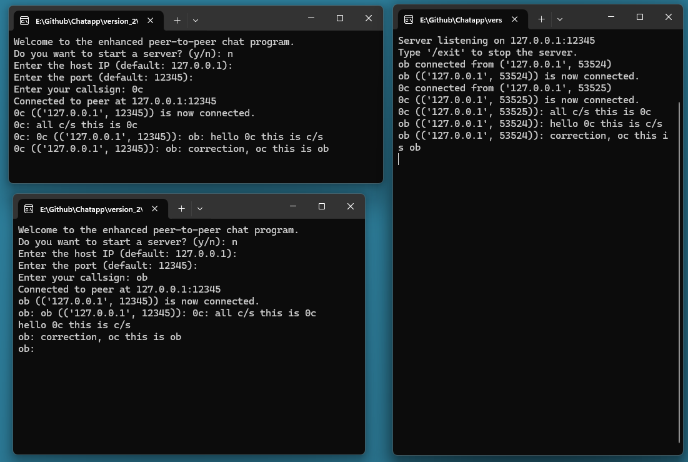Minimize the 0c callsign terminal window
688x462 pixels.
pyautogui.click(x=311, y=18)
